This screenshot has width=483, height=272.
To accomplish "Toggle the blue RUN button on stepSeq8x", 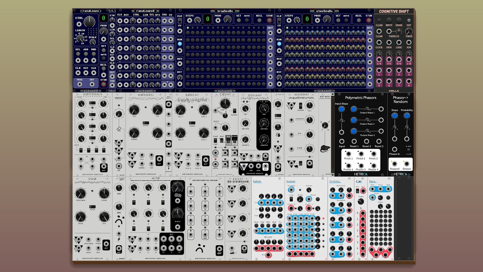I will click(x=279, y=44).
